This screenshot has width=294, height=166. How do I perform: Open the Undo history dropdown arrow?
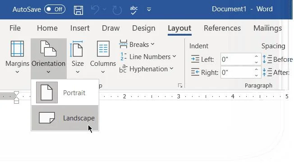[x=105, y=9]
